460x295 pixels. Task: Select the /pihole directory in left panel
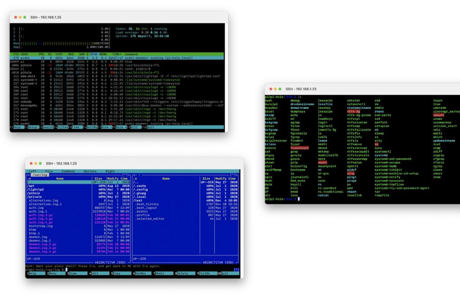pyautogui.click(x=78, y=193)
